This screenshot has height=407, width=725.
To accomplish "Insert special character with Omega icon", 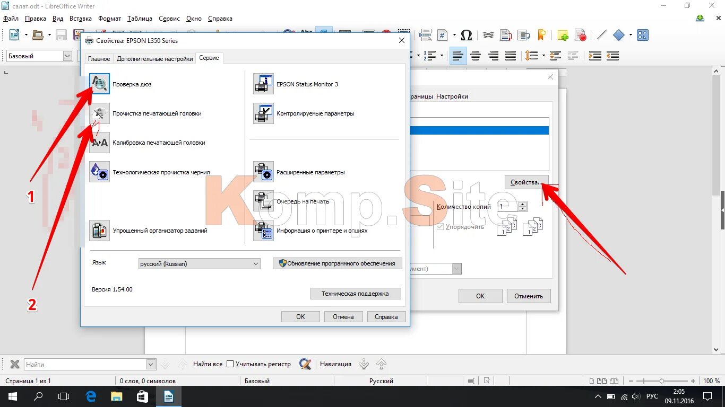I will pos(467,36).
